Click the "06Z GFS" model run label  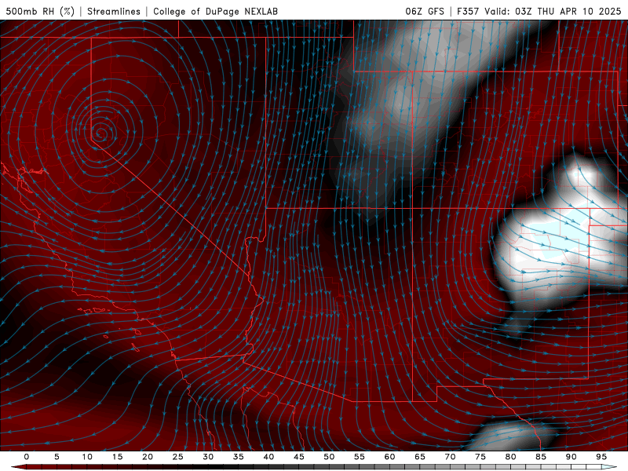(425, 11)
